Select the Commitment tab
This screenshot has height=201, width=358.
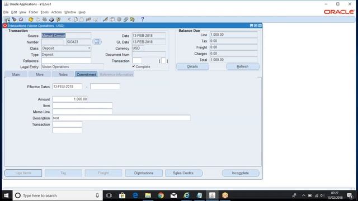[x=86, y=74]
